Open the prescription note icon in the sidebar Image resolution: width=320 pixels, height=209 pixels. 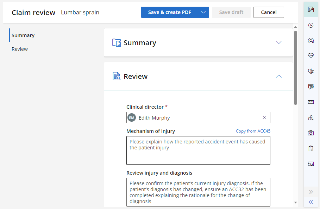[x=311, y=87]
